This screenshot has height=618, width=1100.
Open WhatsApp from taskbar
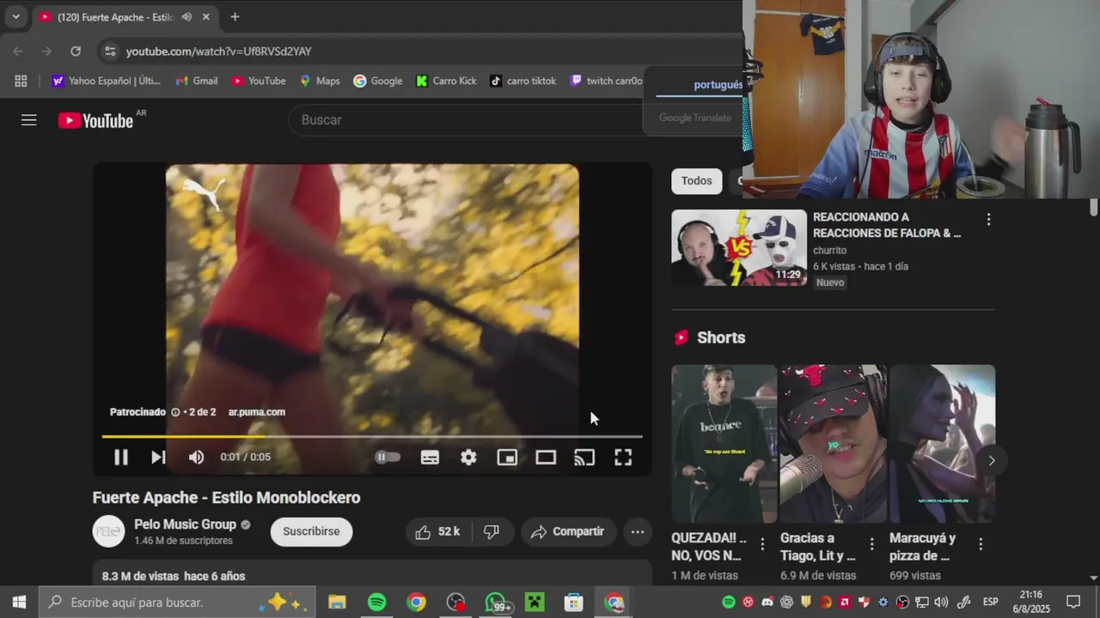[x=495, y=603]
